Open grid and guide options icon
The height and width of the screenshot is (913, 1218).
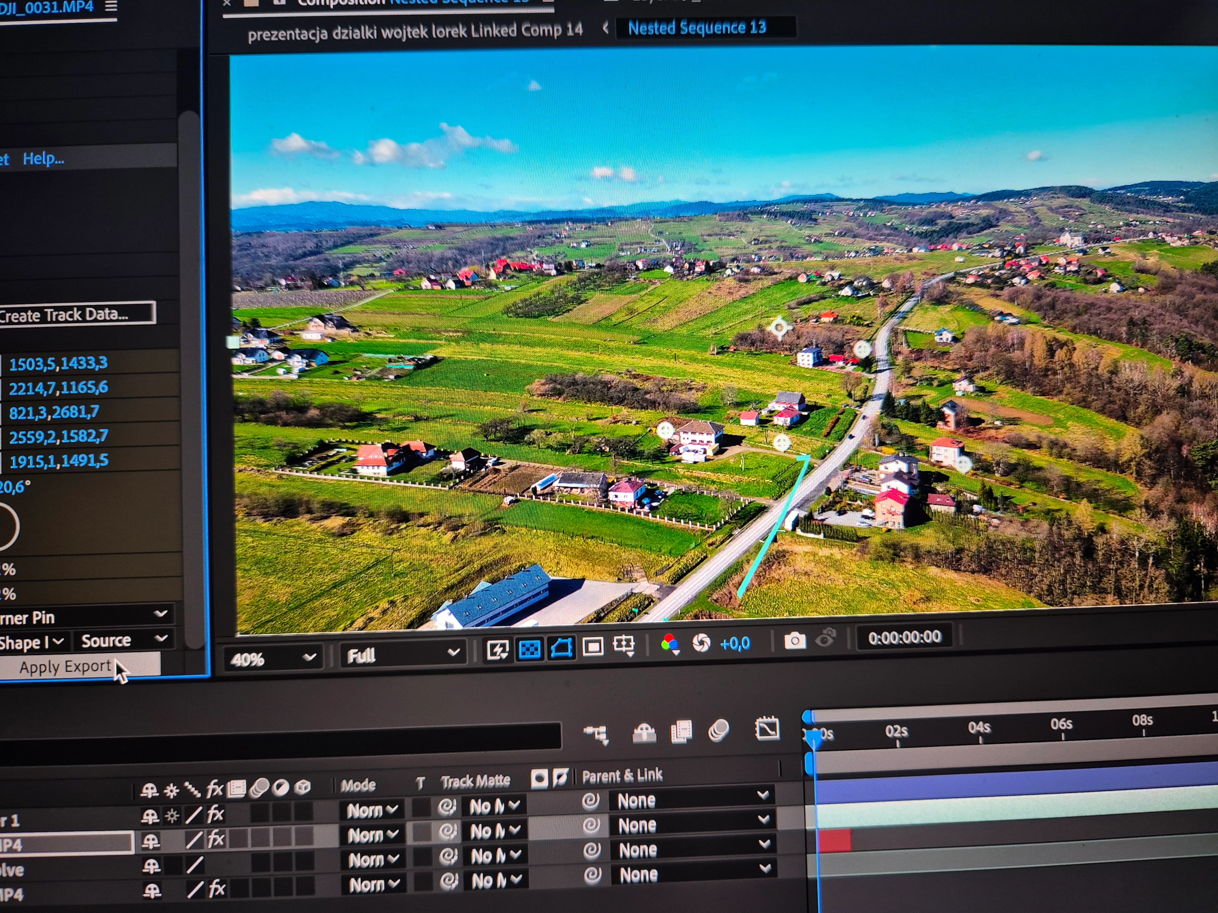[624, 645]
